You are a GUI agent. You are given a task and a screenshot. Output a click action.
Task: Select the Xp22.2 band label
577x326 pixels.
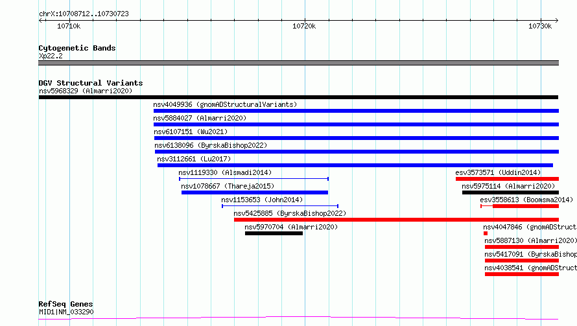51,56
